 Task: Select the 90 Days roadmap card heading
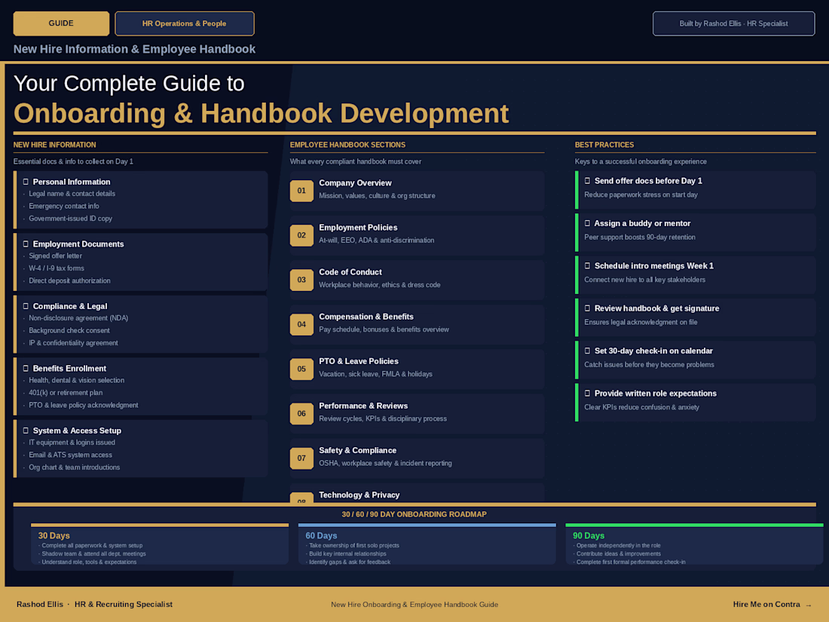[589, 536]
